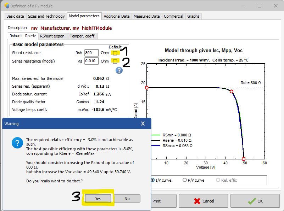This screenshot has height=211, width=284.
Task: Confirm warning by clicking Yes
Action: (x=98, y=199)
